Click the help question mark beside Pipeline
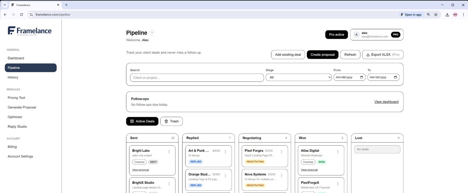This screenshot has height=193, width=468. tap(152, 33)
